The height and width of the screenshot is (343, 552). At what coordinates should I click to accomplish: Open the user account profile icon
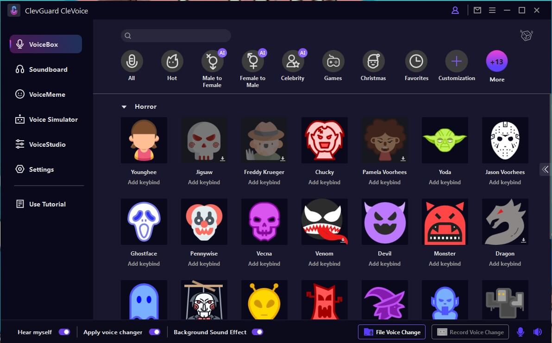(x=455, y=10)
